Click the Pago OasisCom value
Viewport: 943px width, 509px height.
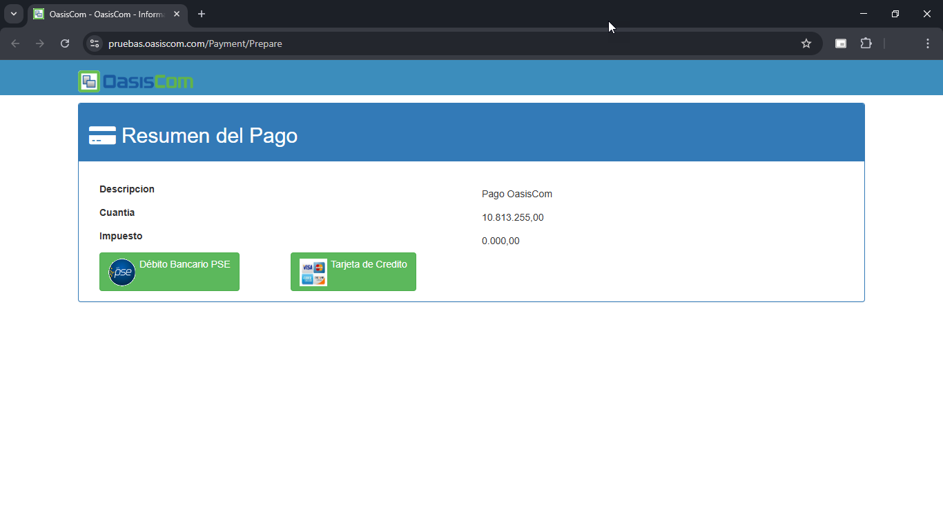click(x=517, y=194)
